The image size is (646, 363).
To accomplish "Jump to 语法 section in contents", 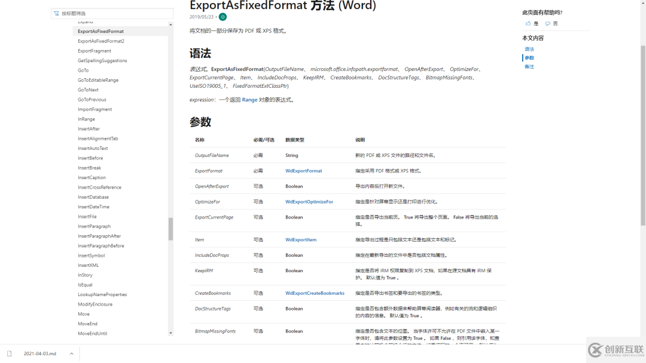I will tap(529, 50).
